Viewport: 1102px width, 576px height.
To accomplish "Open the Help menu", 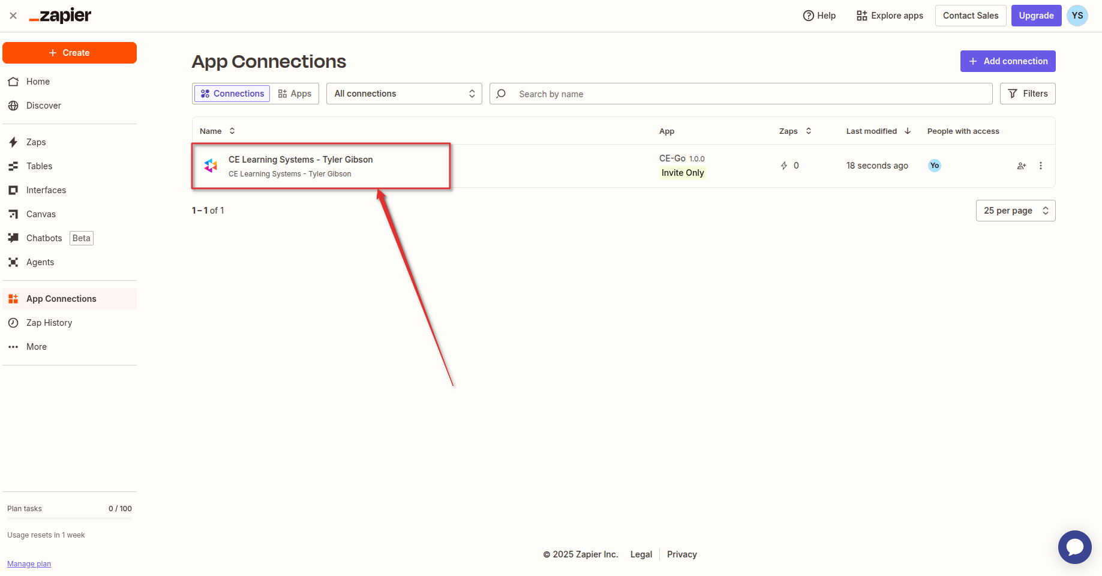I will point(819,16).
